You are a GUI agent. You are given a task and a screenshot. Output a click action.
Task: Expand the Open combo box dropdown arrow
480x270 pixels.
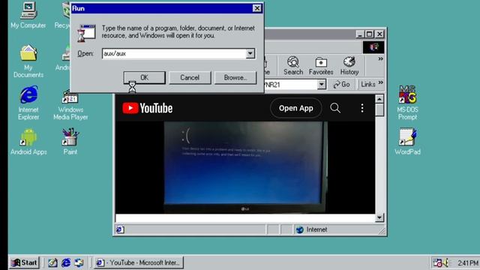[250, 53]
